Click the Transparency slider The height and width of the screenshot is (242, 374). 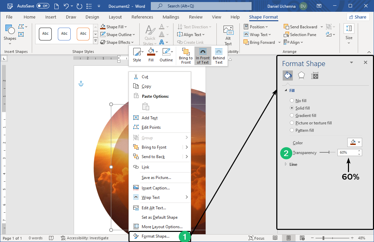[x=327, y=153]
